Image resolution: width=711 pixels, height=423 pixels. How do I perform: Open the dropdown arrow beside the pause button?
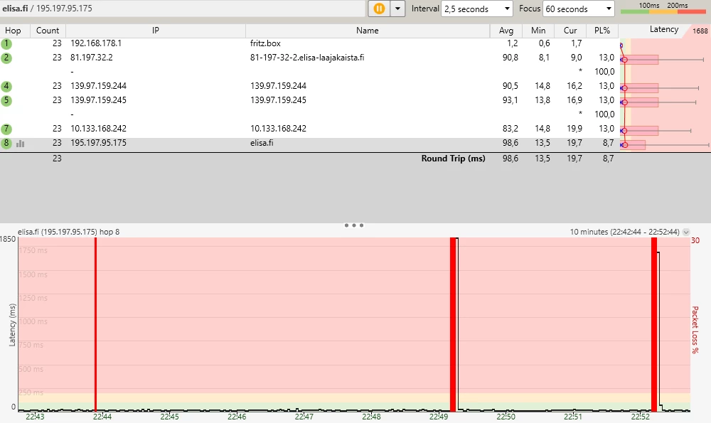pyautogui.click(x=397, y=9)
